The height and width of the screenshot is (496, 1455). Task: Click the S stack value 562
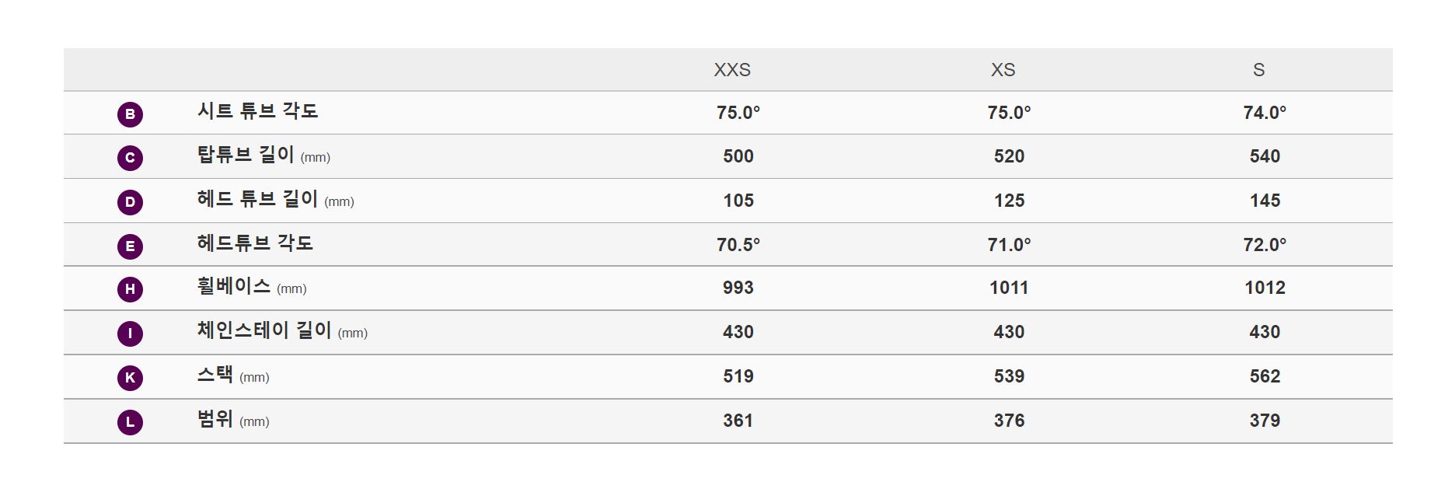point(1265,376)
